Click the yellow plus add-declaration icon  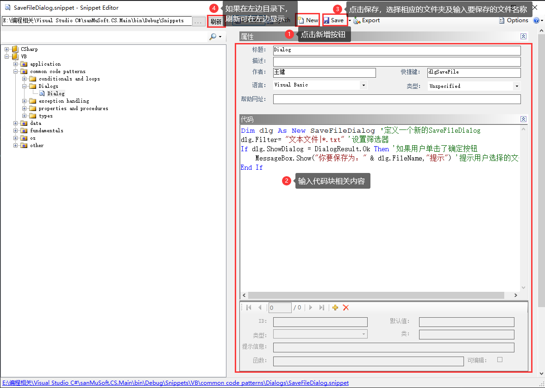pyautogui.click(x=335, y=308)
